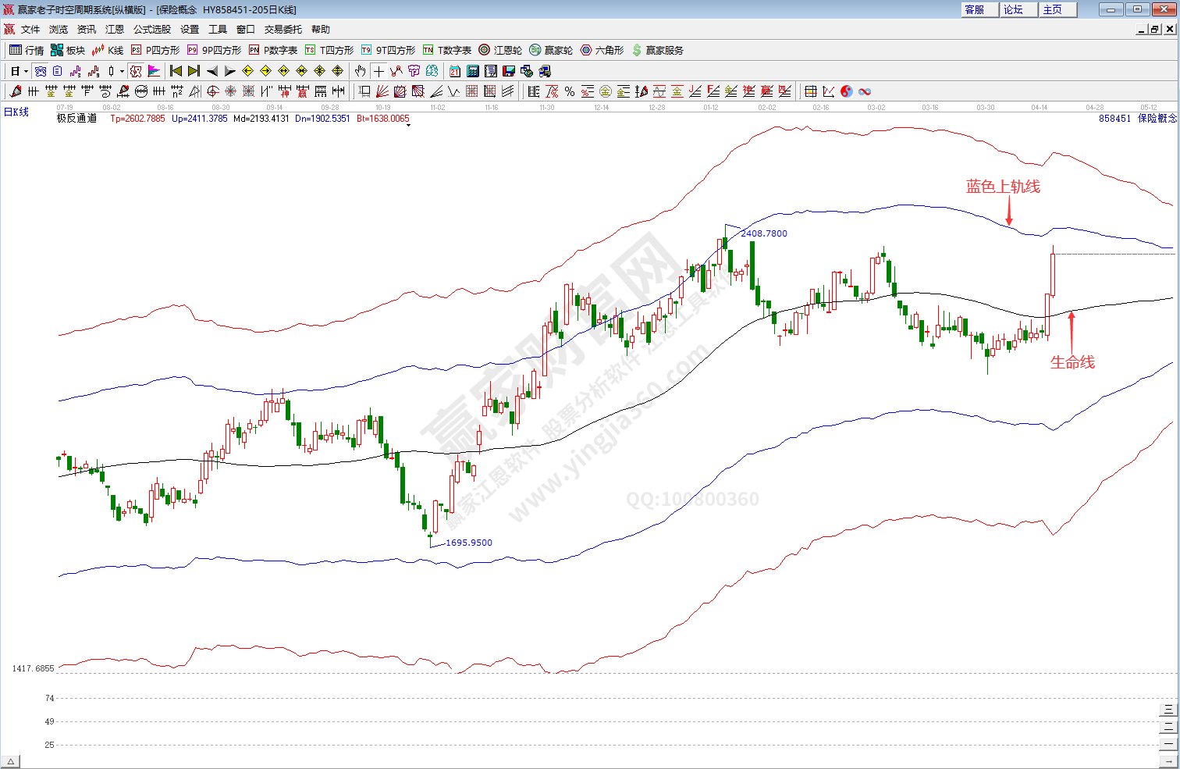The height and width of the screenshot is (769, 1180).
Task: Jump to first bar arrow icon
Action: click(x=176, y=71)
